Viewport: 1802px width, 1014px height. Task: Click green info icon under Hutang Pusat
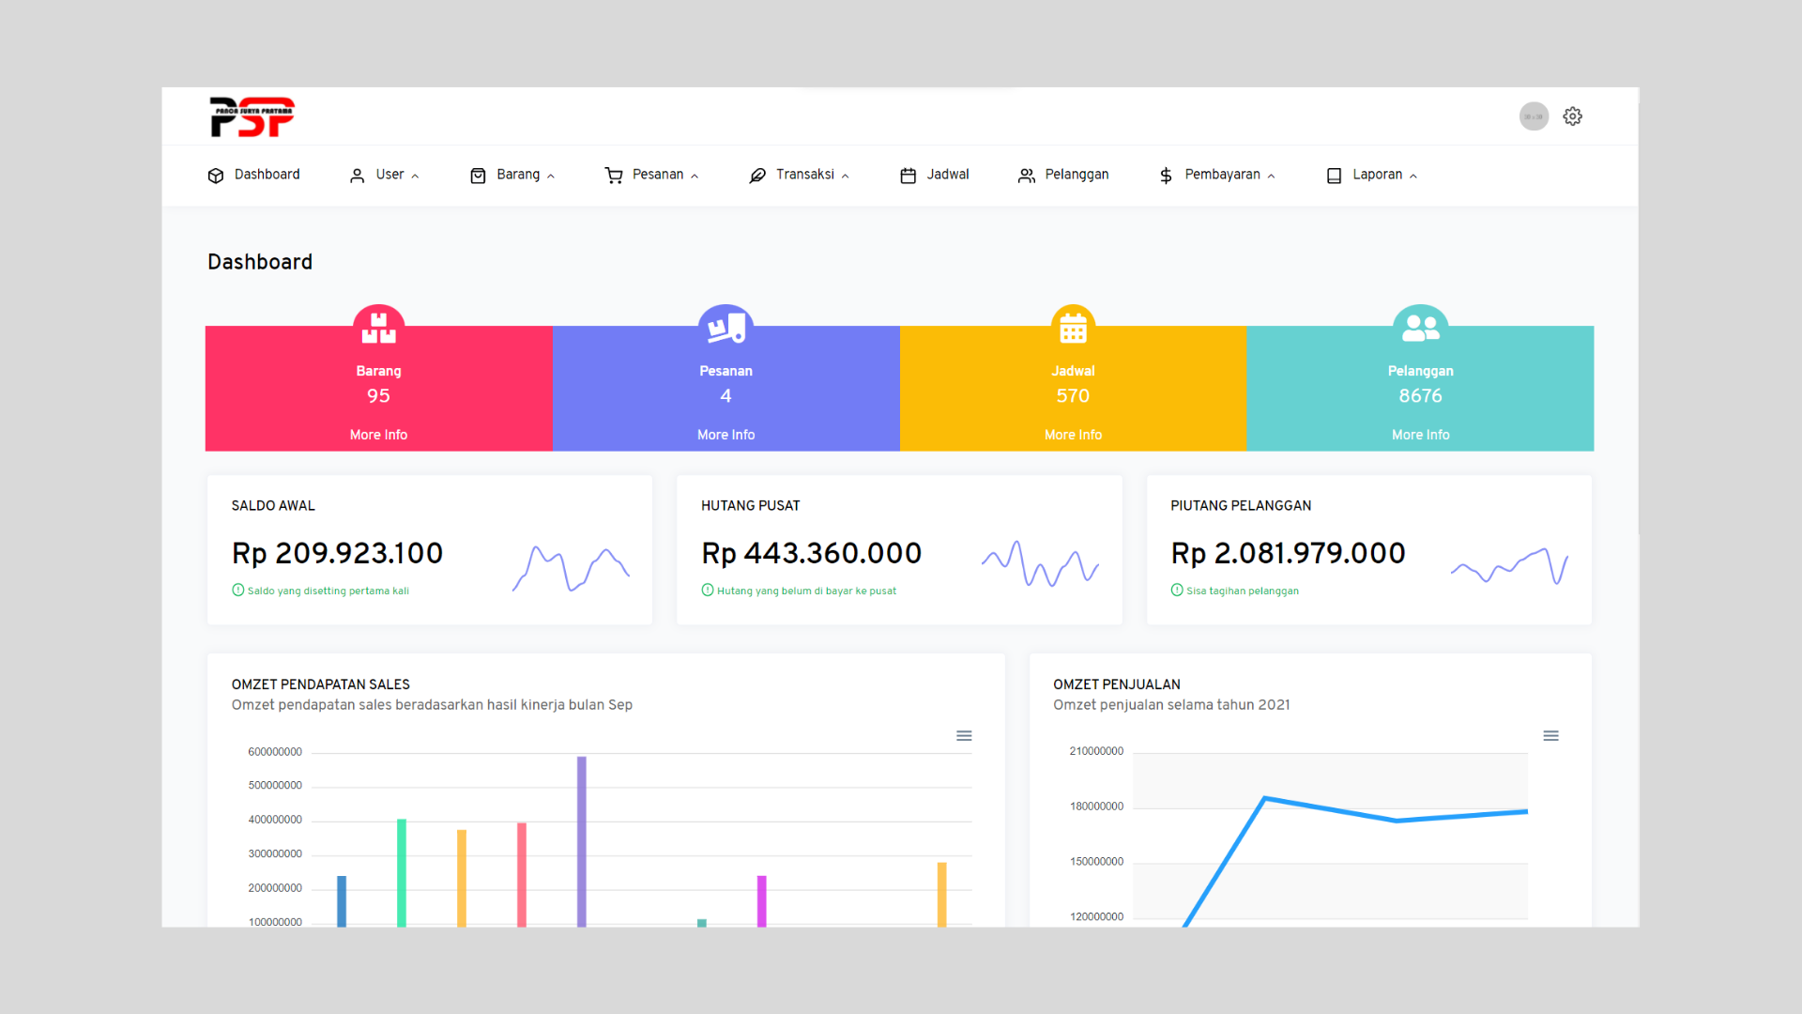pyautogui.click(x=706, y=590)
